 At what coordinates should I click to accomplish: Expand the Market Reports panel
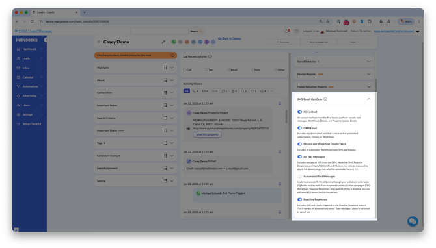tap(368, 74)
